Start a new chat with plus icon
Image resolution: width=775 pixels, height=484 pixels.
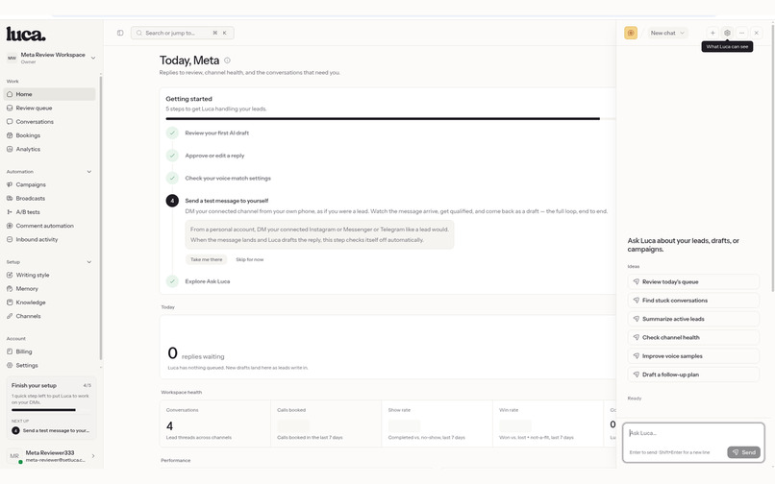[712, 33]
